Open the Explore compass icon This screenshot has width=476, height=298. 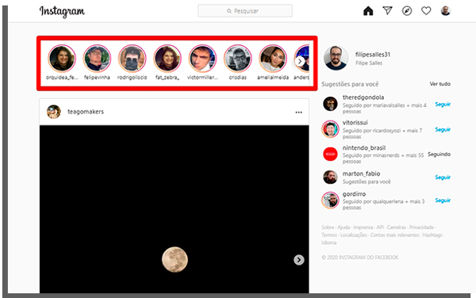[407, 11]
